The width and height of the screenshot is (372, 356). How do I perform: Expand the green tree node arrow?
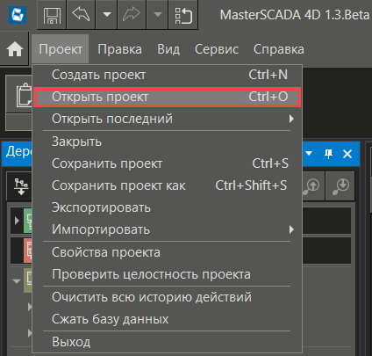click(x=17, y=221)
